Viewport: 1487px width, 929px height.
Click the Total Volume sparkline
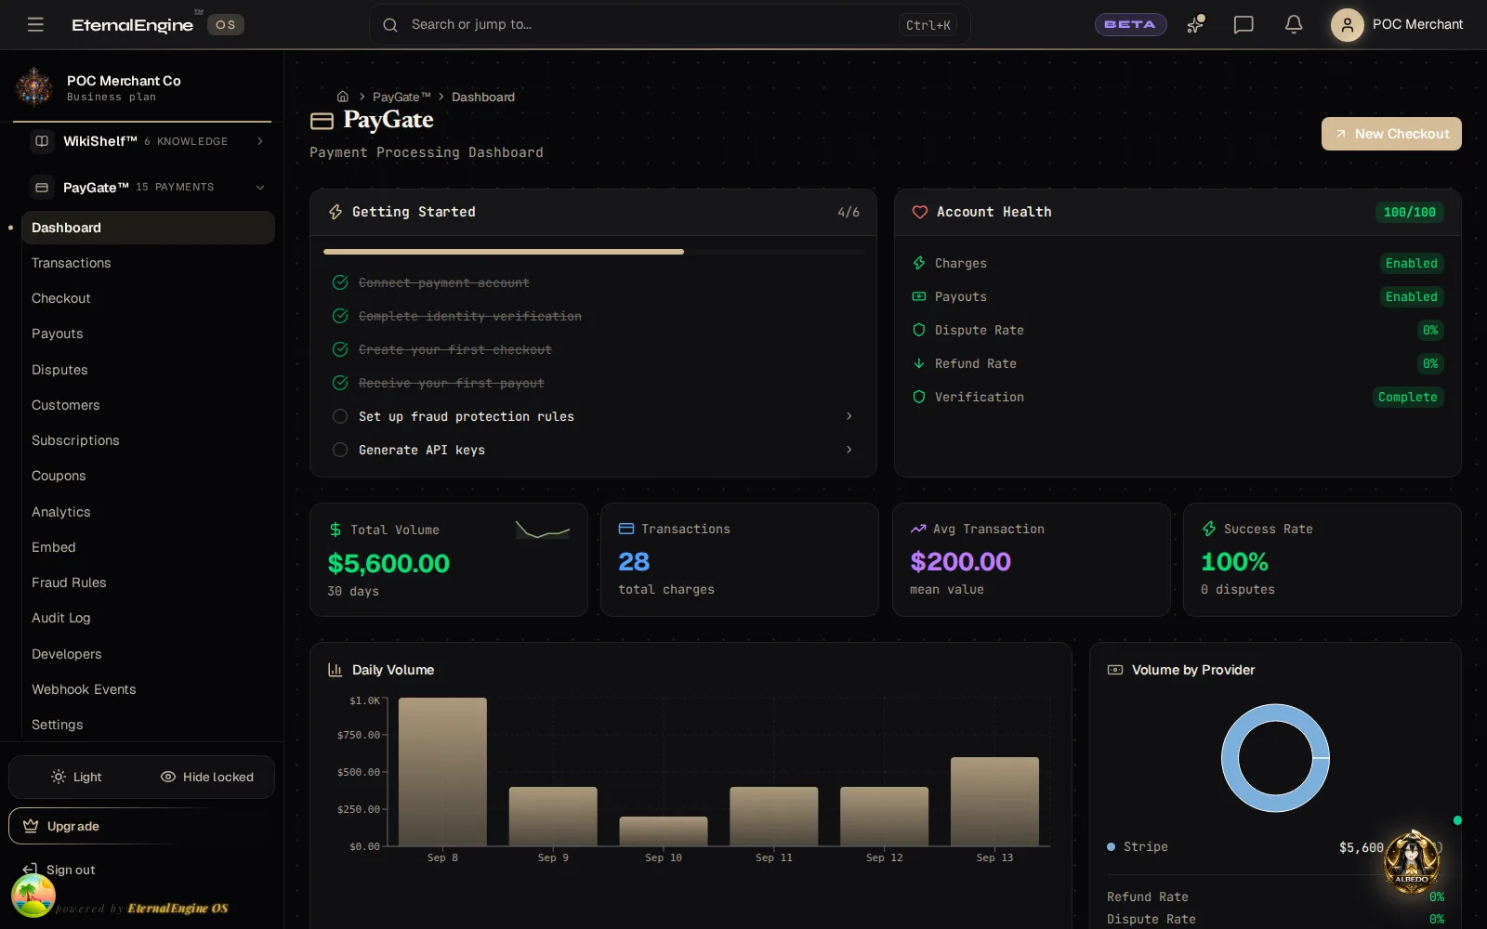543,530
